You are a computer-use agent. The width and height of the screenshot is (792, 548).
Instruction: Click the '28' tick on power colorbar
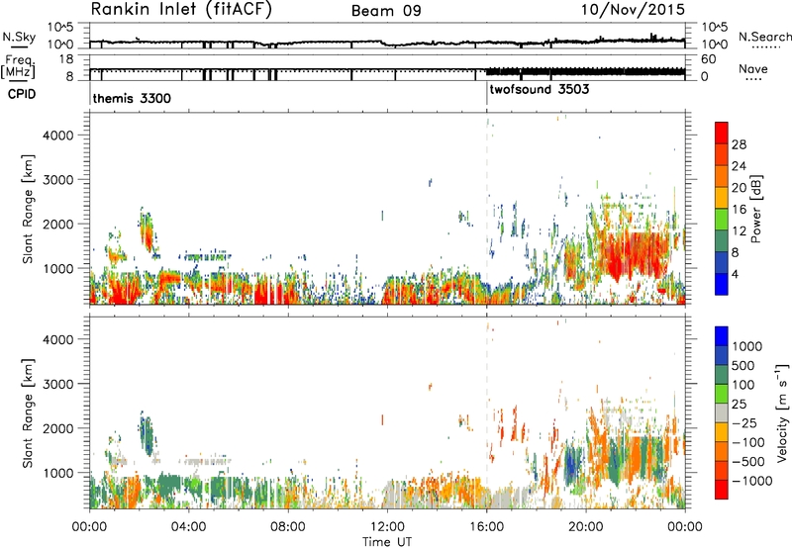[x=739, y=144]
